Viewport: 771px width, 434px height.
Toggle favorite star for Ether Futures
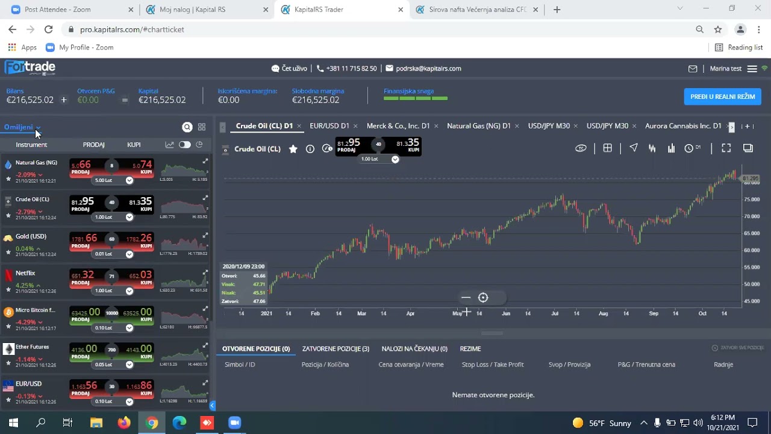pos(8,363)
